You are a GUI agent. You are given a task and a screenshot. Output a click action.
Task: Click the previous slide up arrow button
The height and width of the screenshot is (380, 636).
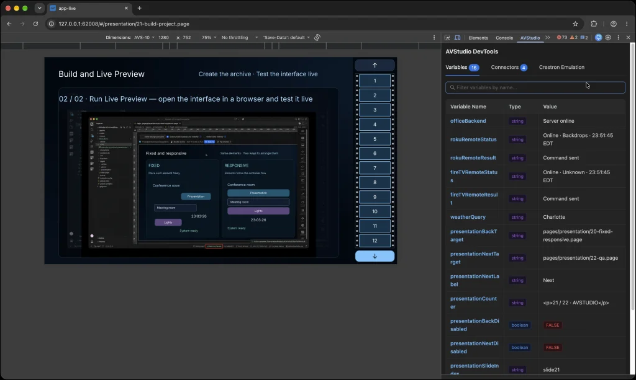pyautogui.click(x=375, y=65)
